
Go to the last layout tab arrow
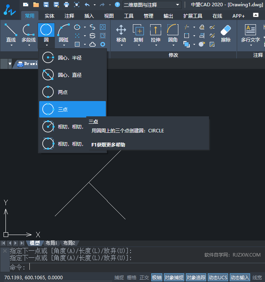22,243
